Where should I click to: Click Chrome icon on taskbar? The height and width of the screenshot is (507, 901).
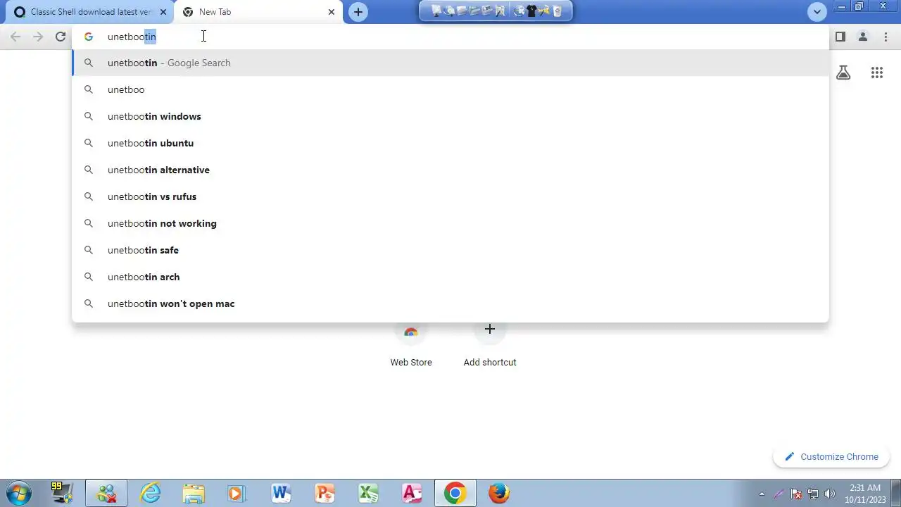[455, 493]
